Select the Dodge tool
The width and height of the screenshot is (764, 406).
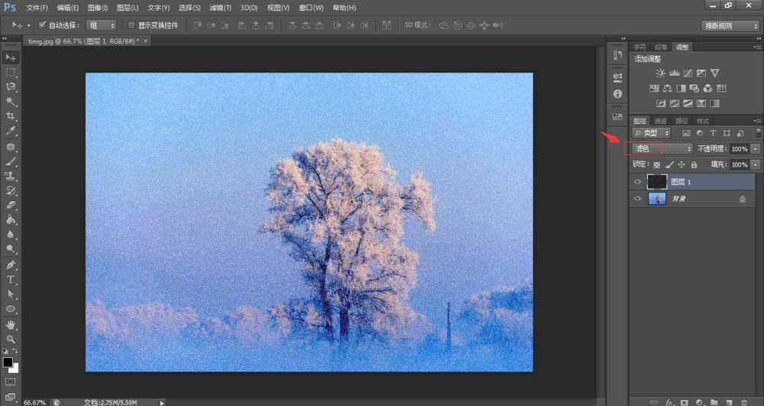10,249
